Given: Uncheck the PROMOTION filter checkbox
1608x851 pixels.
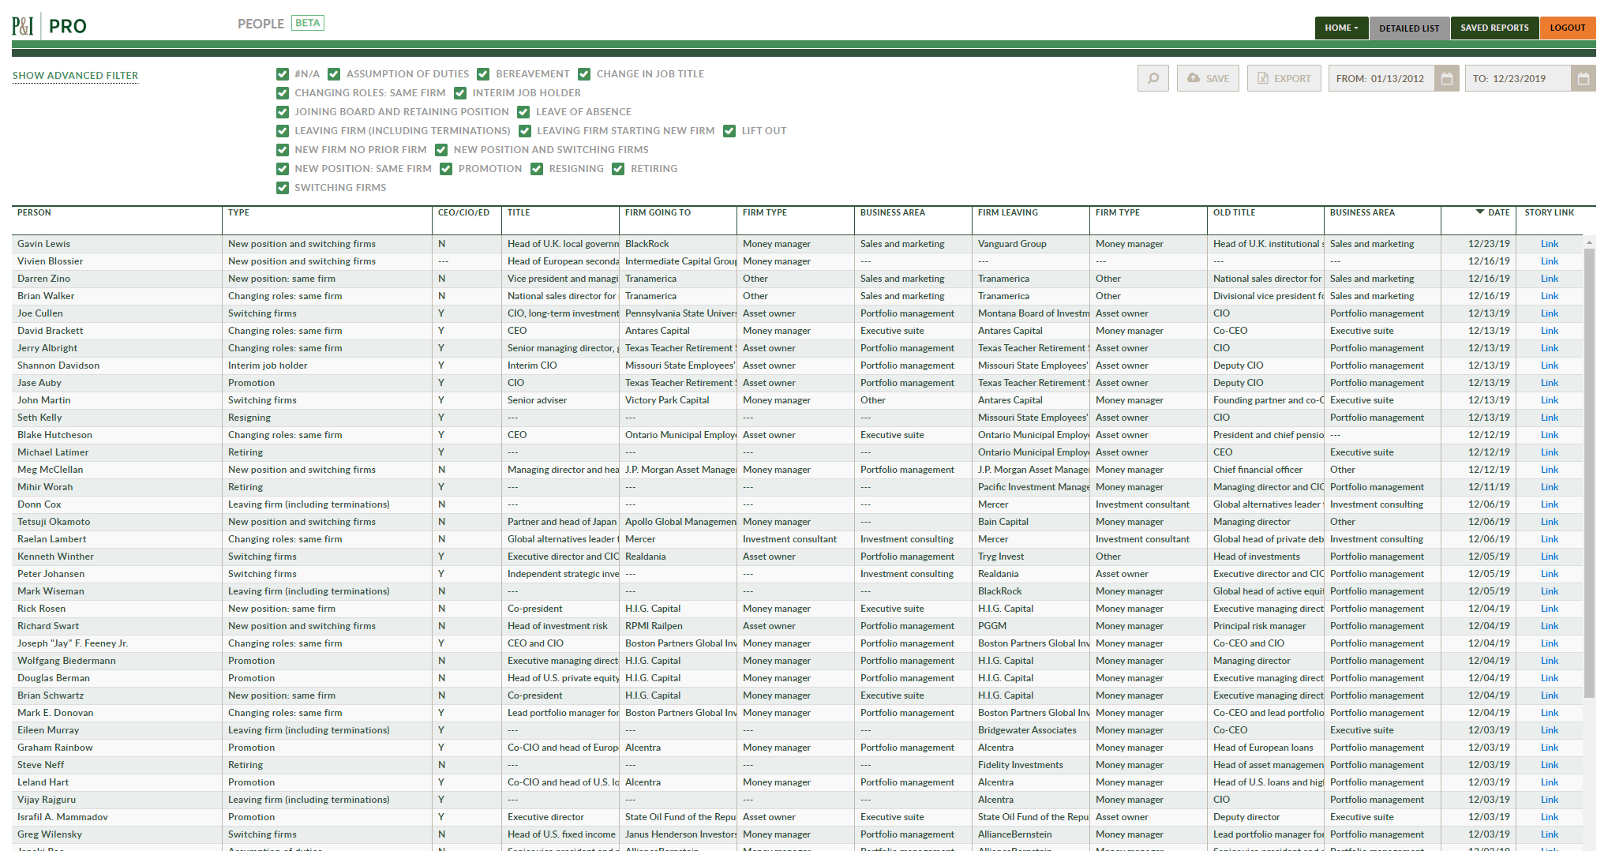Looking at the screenshot, I should 446,169.
